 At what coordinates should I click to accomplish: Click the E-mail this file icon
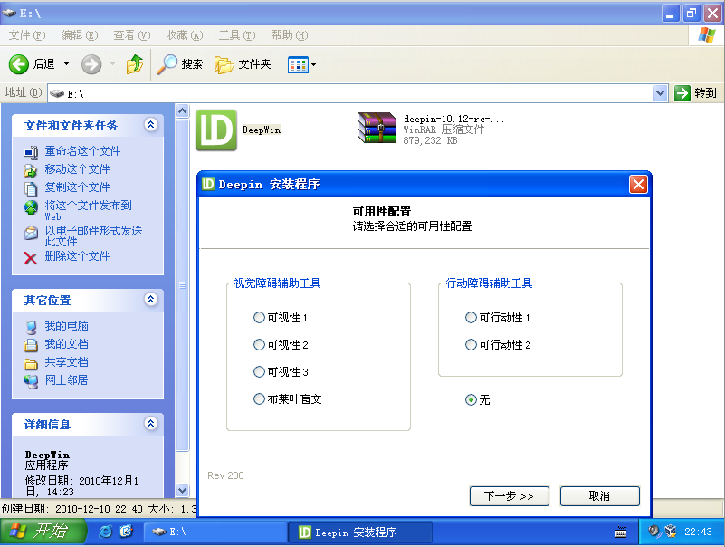point(31,233)
